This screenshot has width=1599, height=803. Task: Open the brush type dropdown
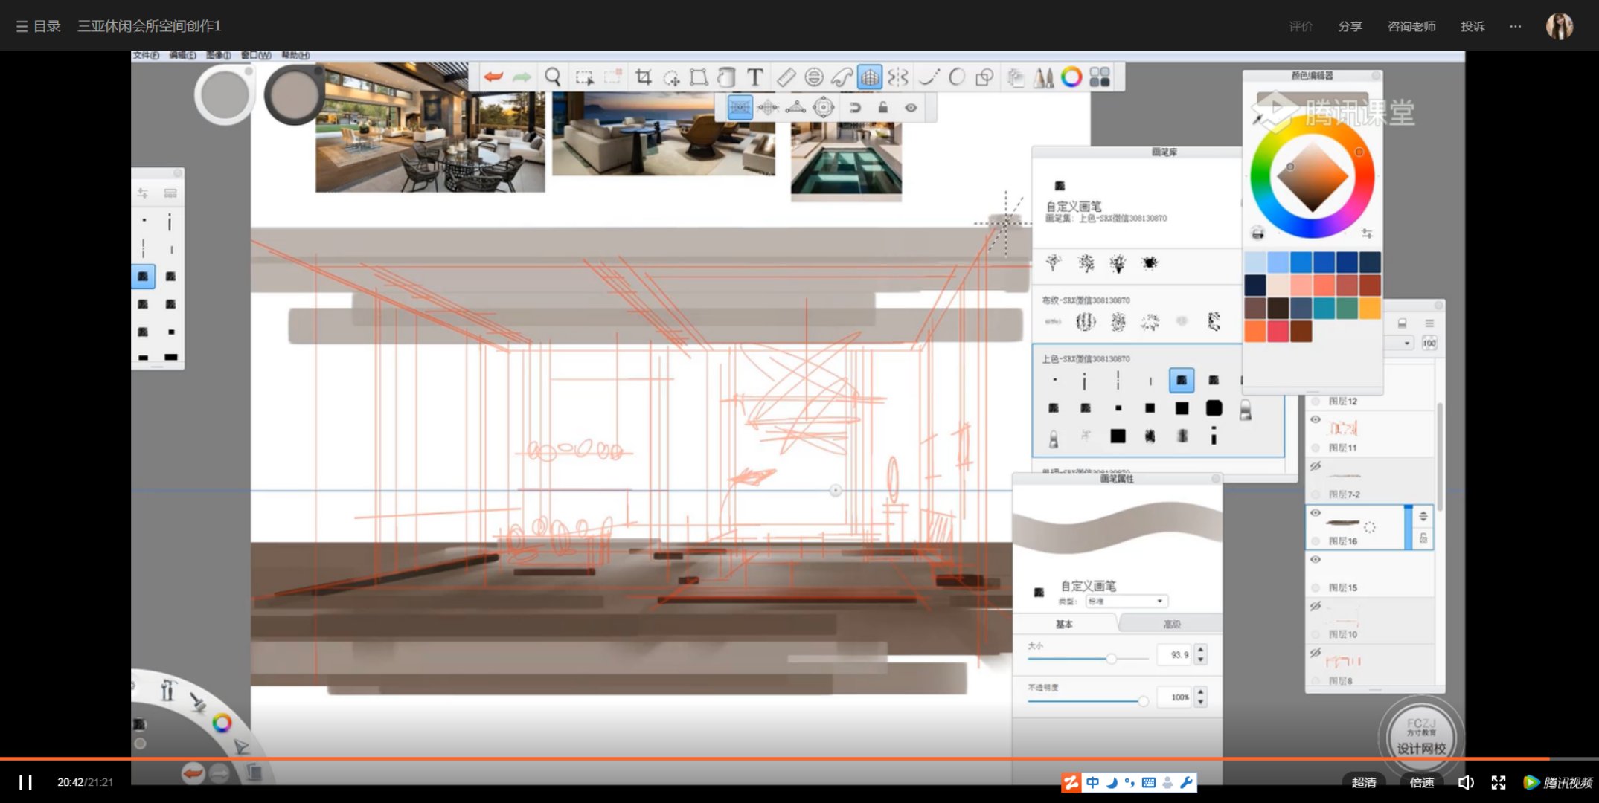[1127, 601]
